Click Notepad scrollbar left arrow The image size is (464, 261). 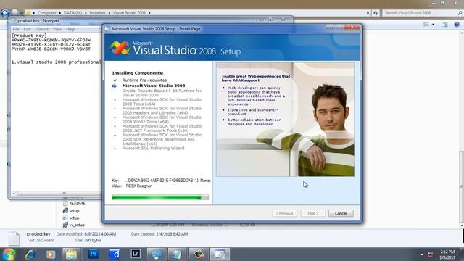(x=14, y=194)
